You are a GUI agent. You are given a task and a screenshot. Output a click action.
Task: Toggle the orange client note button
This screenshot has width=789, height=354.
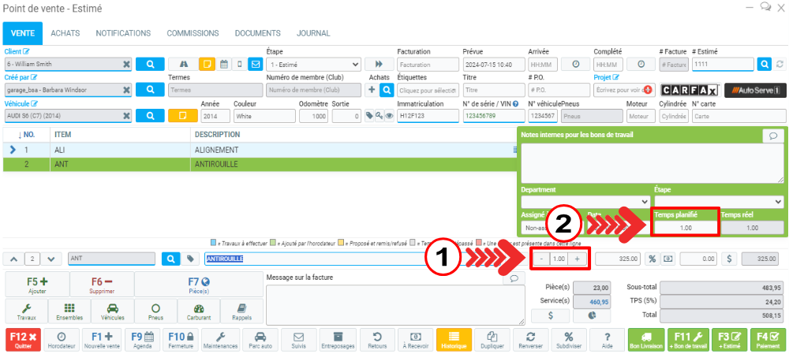pos(206,65)
